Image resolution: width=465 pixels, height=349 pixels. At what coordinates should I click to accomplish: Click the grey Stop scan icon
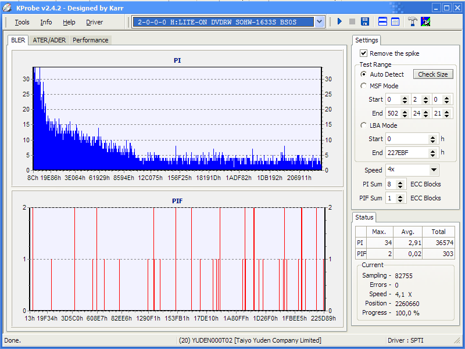pyautogui.click(x=352, y=22)
